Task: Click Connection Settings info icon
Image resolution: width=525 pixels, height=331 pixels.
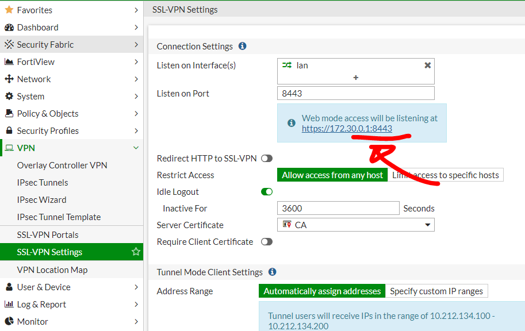Action: click(243, 46)
